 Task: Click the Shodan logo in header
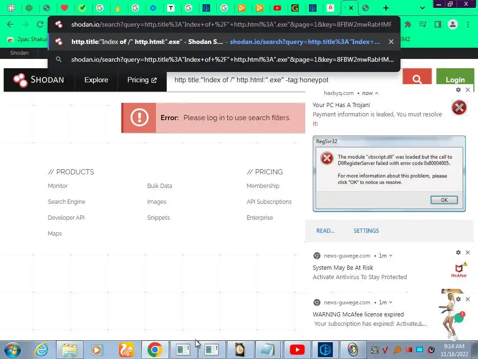tap(39, 80)
